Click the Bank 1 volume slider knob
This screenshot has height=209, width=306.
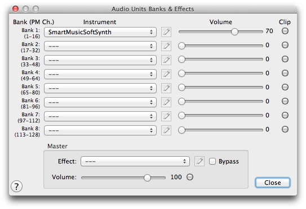click(x=234, y=31)
